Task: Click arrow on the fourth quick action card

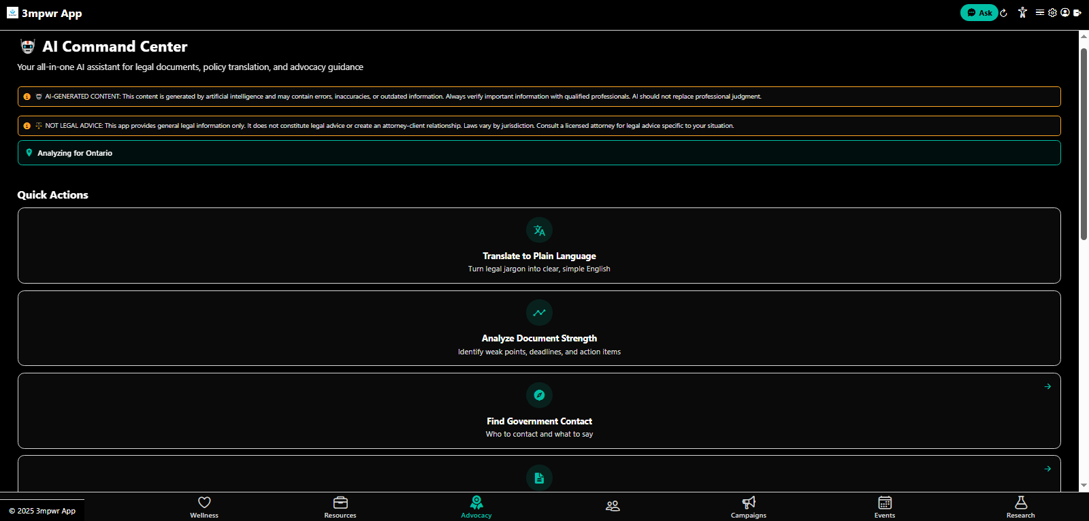Action: pyautogui.click(x=1047, y=469)
